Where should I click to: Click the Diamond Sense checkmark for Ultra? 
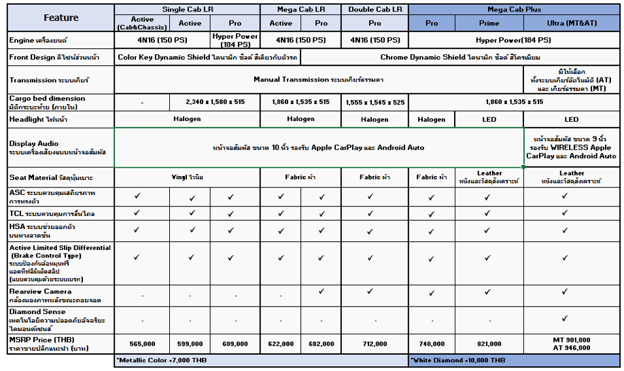tap(564, 318)
